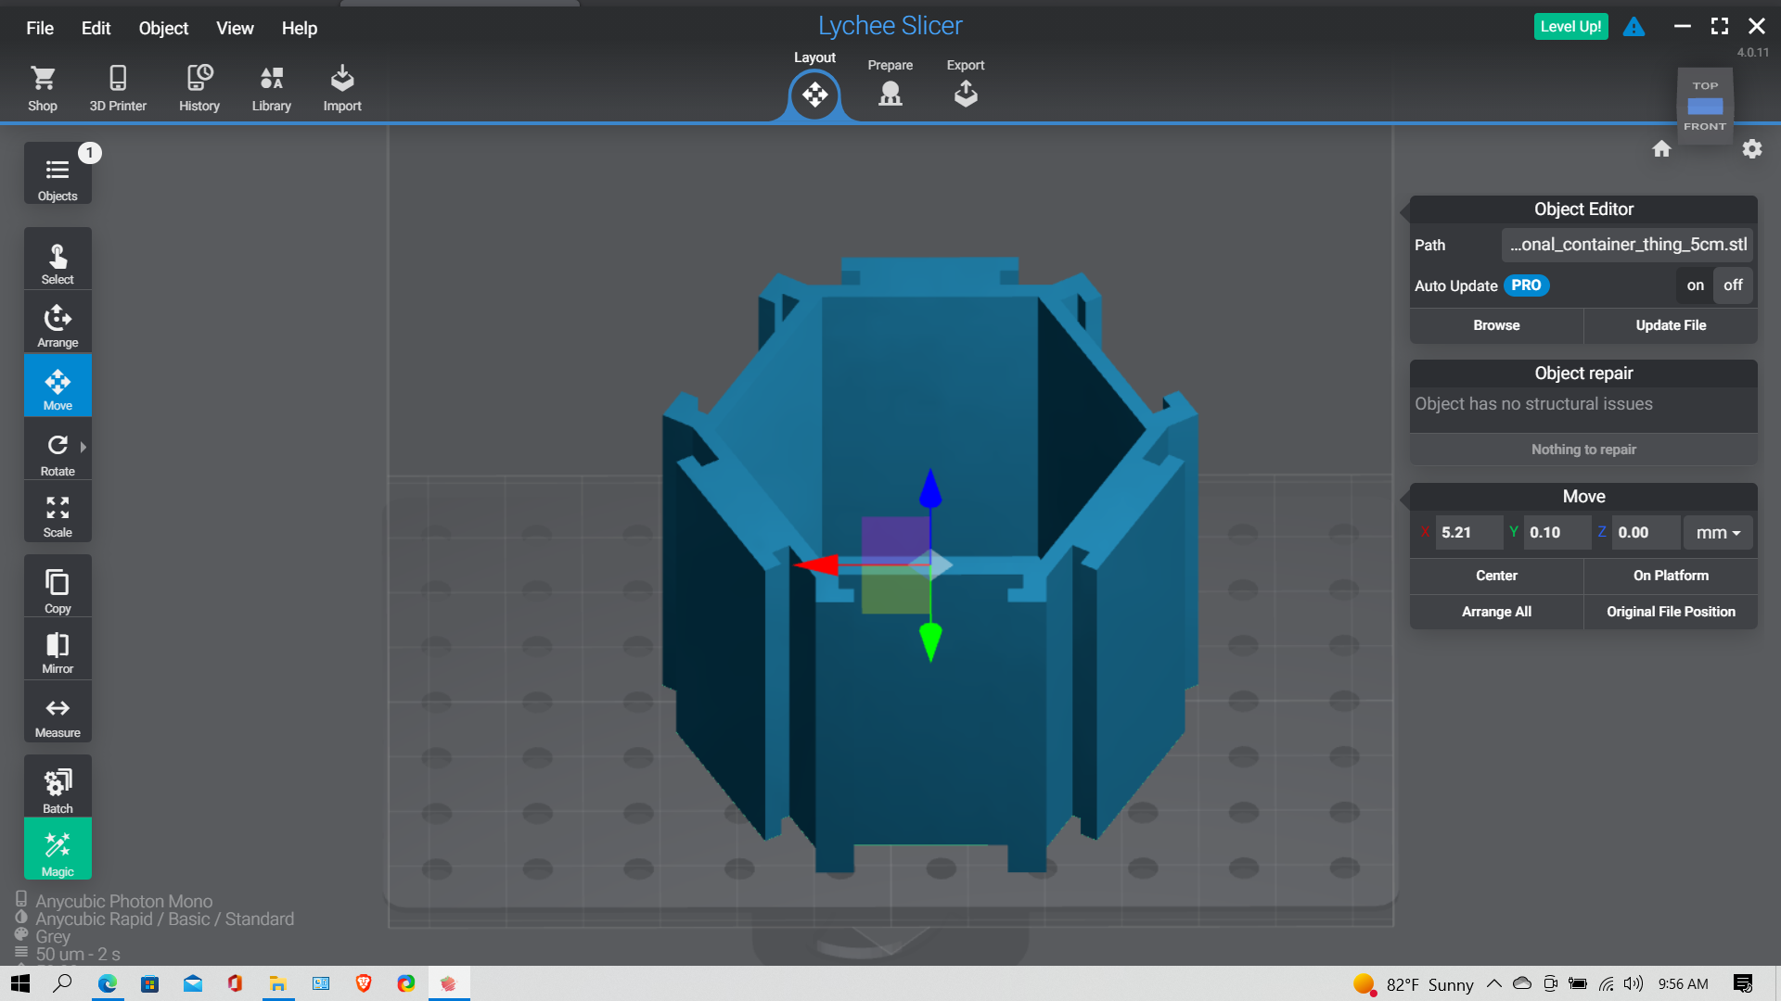Switch to the Layout mode tab
This screenshot has height=1001, width=1781.
(x=814, y=85)
